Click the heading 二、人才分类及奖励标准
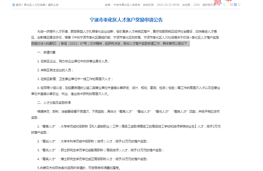263x171 pixels. [54, 103]
